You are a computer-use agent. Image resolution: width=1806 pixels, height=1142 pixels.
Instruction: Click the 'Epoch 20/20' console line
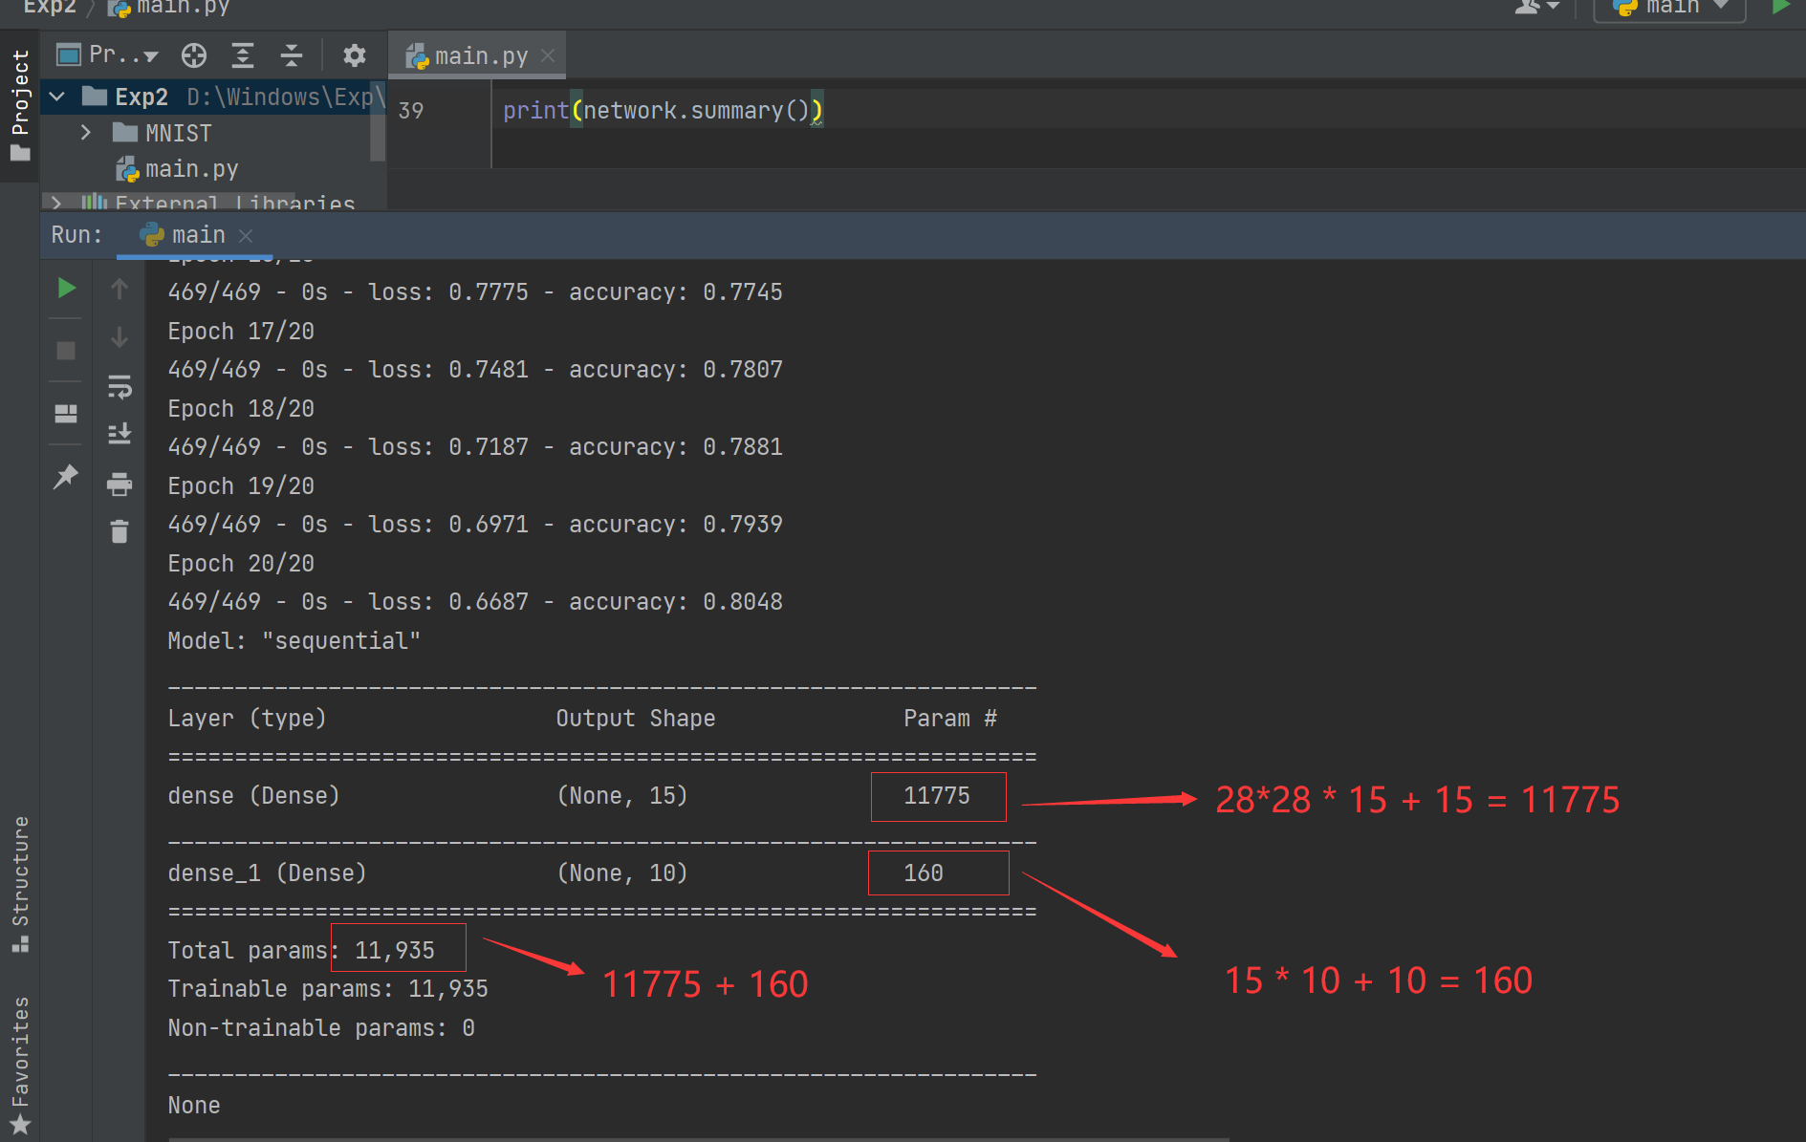241,564
